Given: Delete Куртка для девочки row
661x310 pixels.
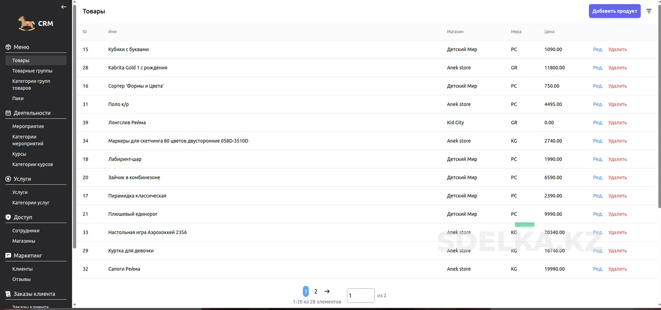Looking at the screenshot, I should (617, 251).
